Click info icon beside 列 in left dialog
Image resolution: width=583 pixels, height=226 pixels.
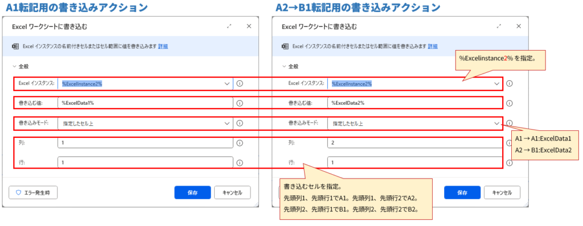[x=240, y=143]
